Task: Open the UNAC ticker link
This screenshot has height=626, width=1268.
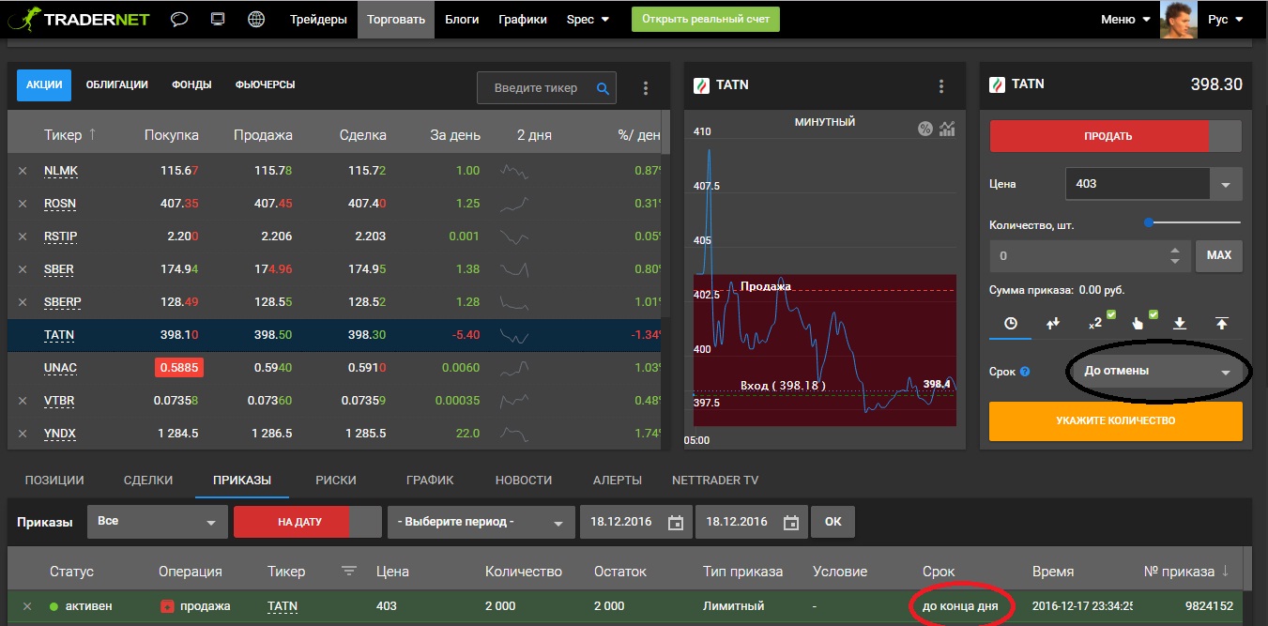Action: tap(60, 368)
